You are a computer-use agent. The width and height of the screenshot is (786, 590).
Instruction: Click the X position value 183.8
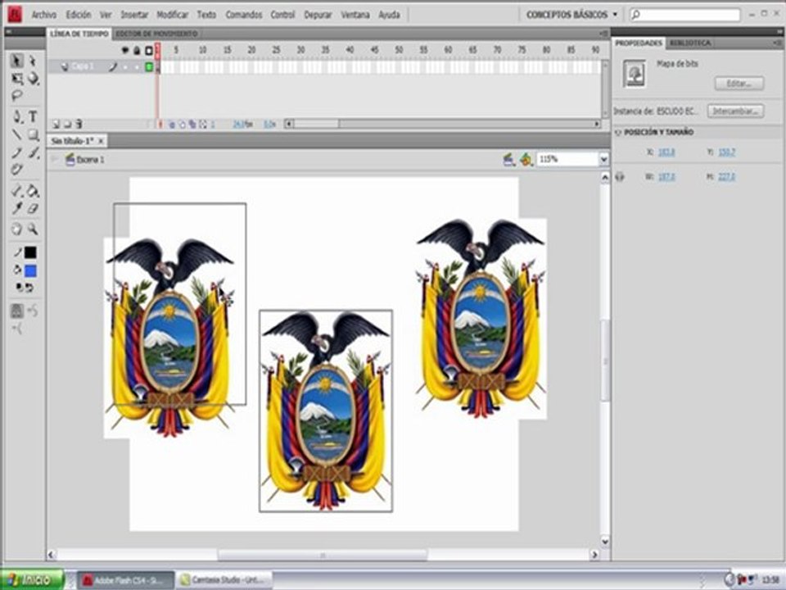point(666,152)
